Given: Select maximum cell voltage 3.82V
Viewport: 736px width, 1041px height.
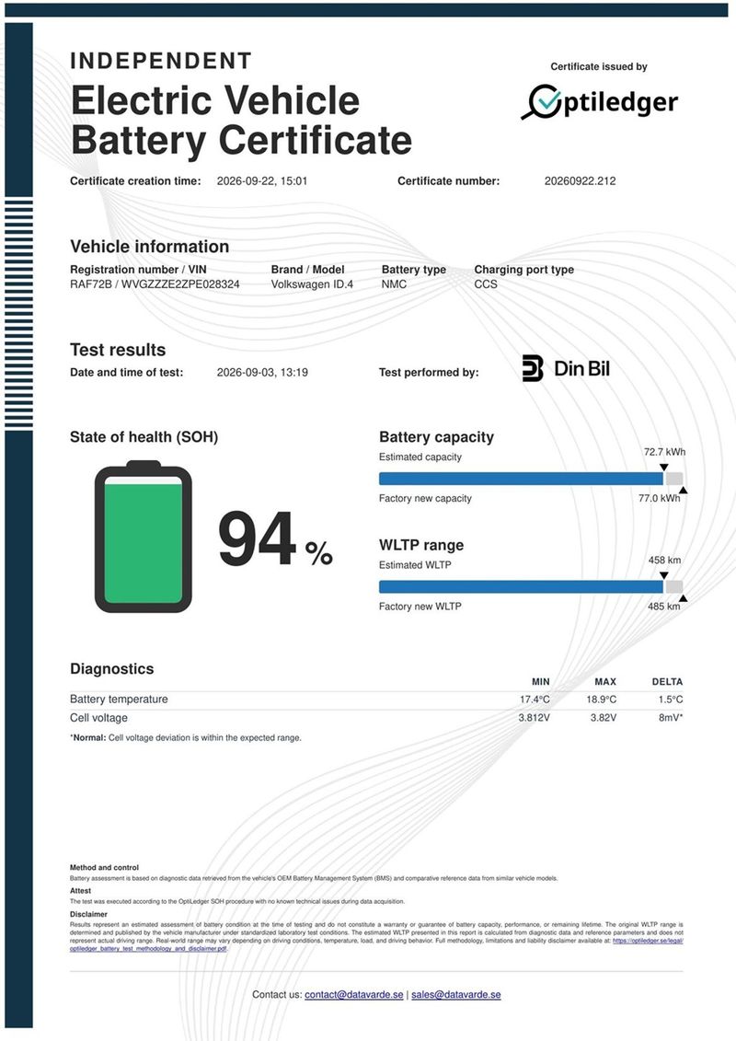Looking at the screenshot, I should tap(604, 718).
